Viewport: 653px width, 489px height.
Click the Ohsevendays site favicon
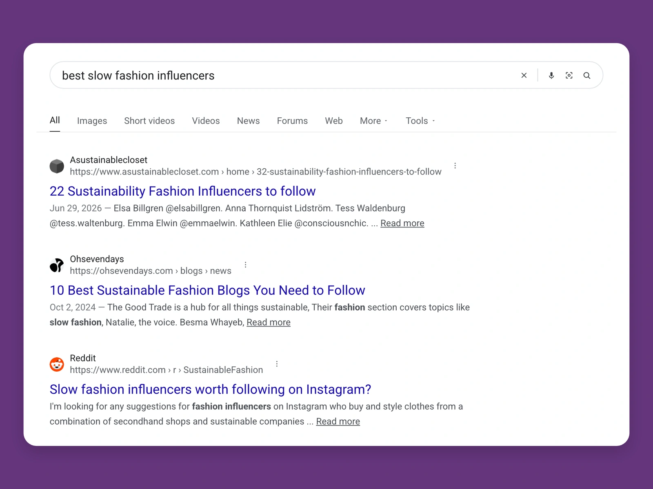(x=57, y=265)
